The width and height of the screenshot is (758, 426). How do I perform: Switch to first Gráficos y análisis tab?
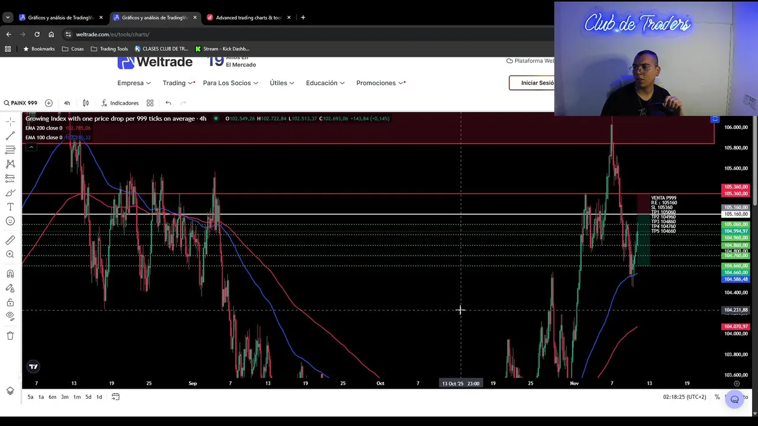[59, 17]
